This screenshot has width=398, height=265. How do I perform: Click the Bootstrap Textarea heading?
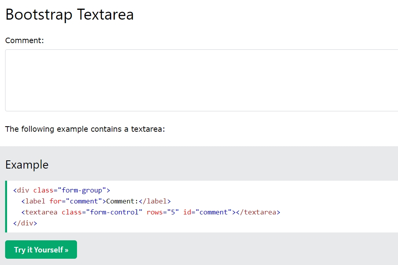tap(70, 15)
